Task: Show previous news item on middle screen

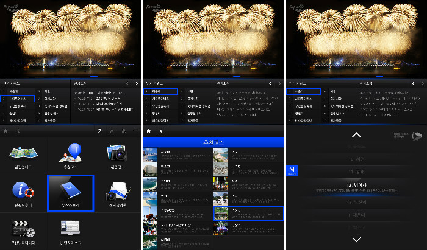Action: click(270, 83)
